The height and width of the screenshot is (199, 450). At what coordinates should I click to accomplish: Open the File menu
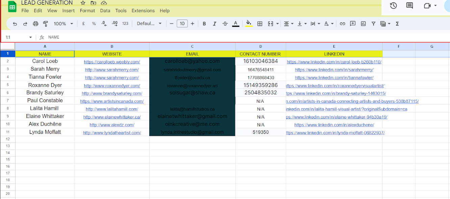pyautogui.click(x=25, y=10)
